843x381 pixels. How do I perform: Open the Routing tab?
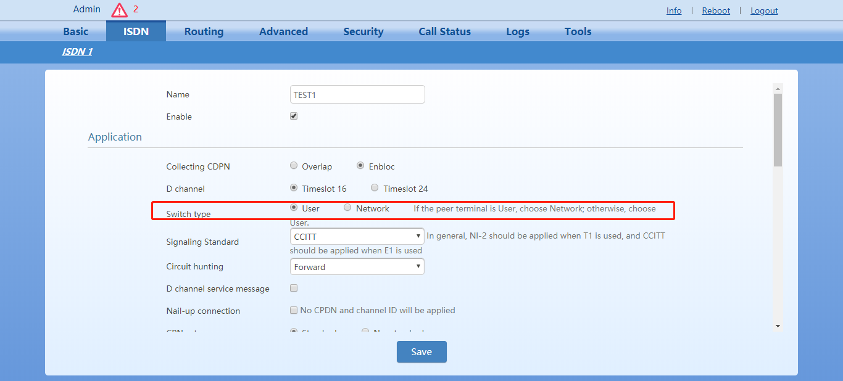(204, 31)
